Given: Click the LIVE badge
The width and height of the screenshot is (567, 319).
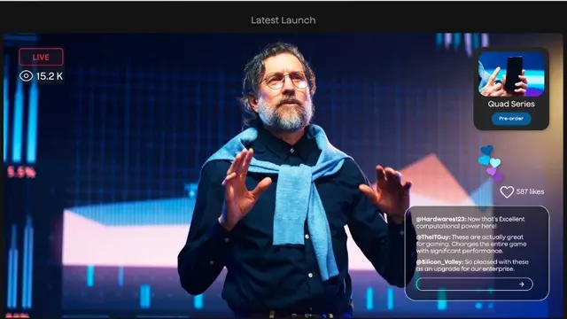Looking at the screenshot, I should pyautogui.click(x=41, y=57).
